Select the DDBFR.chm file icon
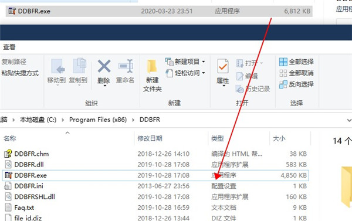 click(8, 154)
